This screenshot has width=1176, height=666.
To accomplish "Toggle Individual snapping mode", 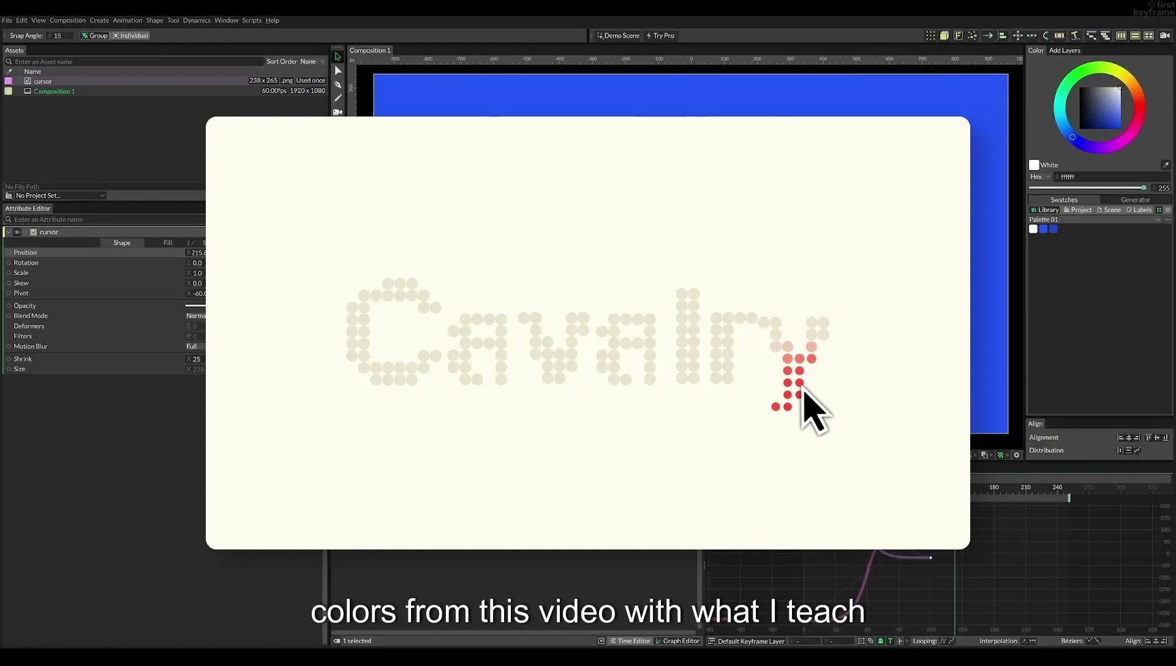I will coord(130,36).
